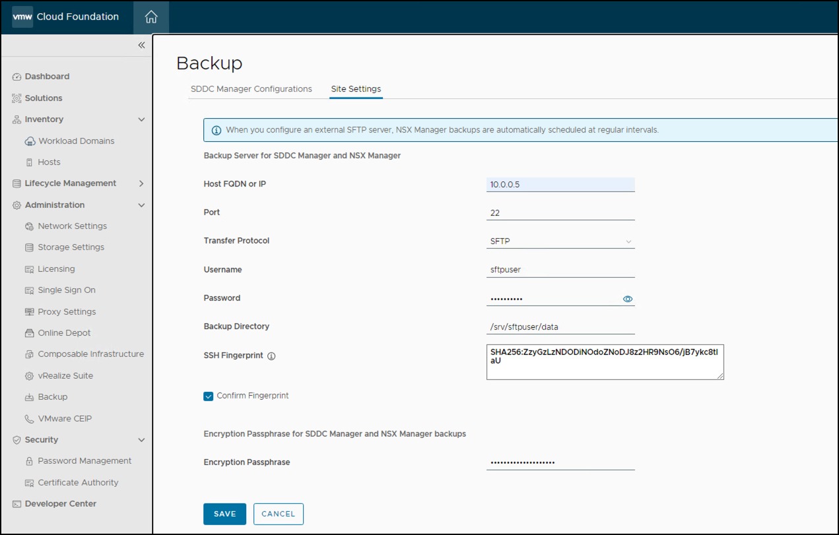This screenshot has width=839, height=535.
Task: Expand the Lifecycle Management section
Action: 141,183
